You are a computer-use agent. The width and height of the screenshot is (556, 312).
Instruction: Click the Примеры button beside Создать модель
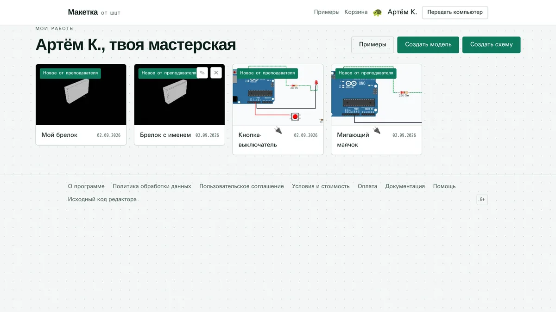[373, 45]
